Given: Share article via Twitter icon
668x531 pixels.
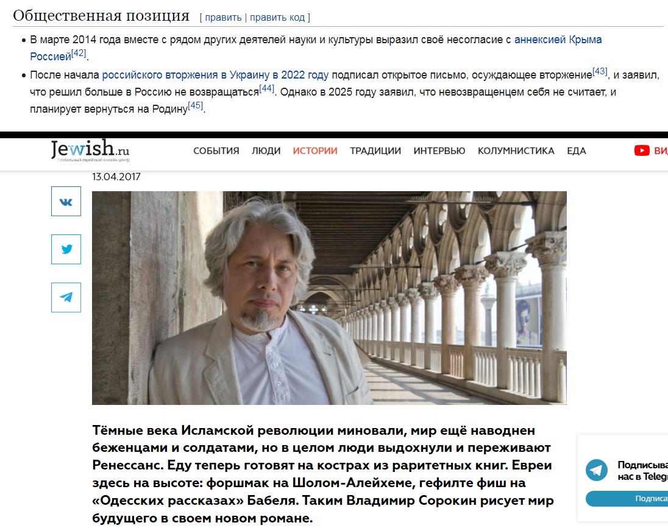Looking at the screenshot, I should (x=66, y=249).
